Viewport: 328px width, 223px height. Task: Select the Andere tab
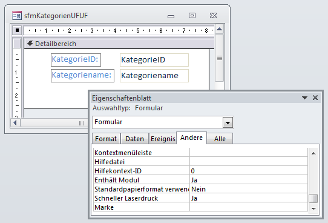coord(192,138)
